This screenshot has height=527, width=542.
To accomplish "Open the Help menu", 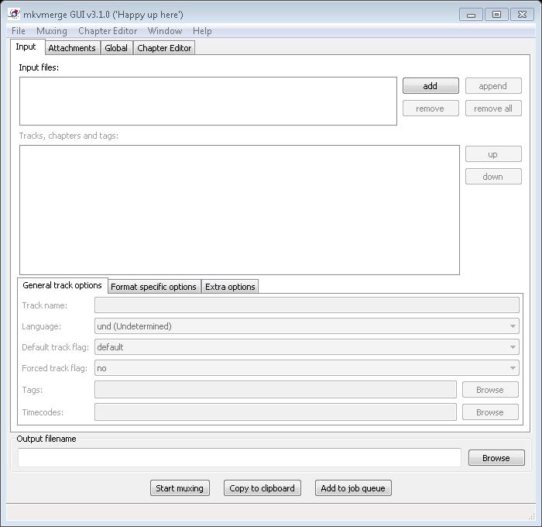I will 202,31.
